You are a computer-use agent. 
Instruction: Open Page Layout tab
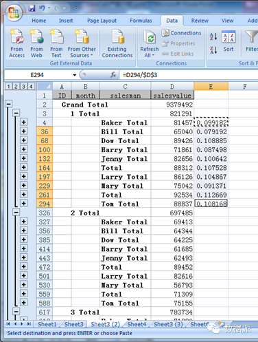102,21
